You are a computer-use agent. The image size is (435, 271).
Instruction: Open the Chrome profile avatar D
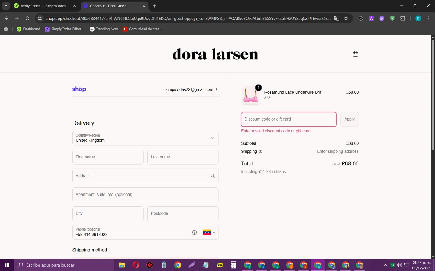(418, 19)
